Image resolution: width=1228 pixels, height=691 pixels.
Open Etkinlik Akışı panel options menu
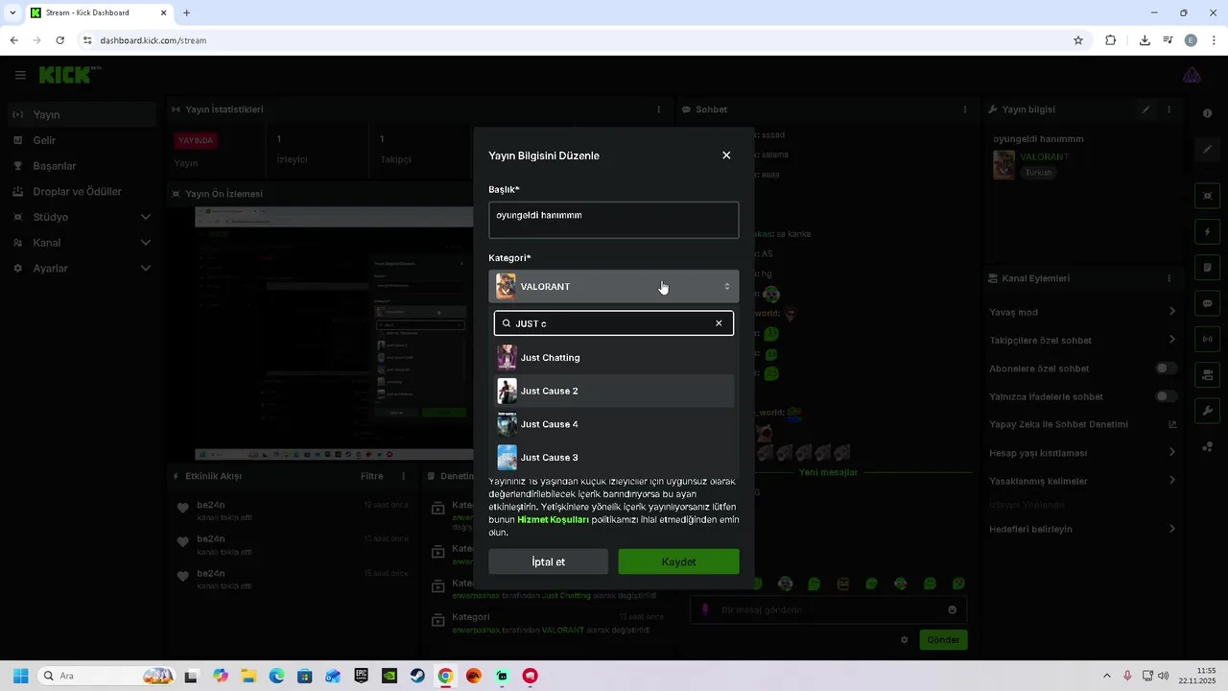click(x=403, y=476)
